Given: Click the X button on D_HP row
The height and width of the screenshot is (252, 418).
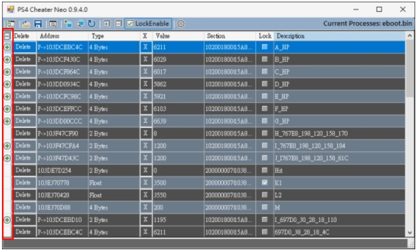Looking at the screenshot, I should tap(145, 84).
